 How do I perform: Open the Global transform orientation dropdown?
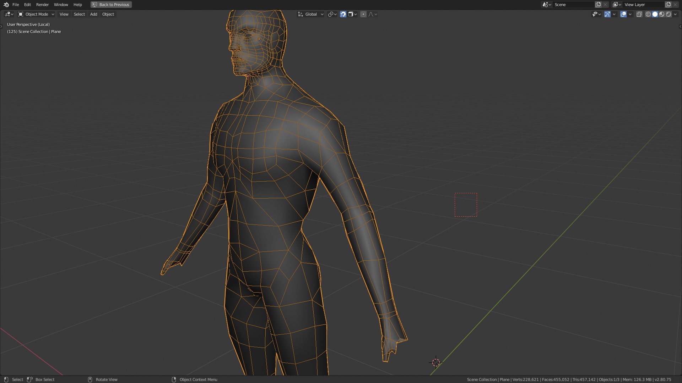pyautogui.click(x=311, y=14)
